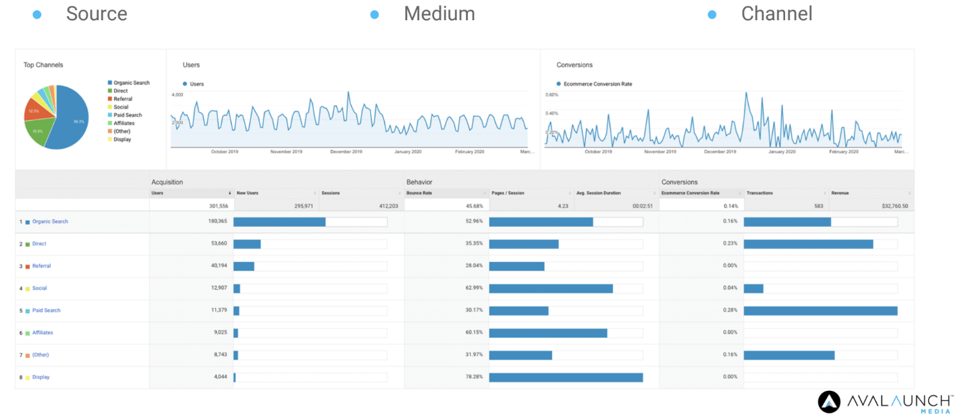Screen dimensions: 960x420
Task: Click the Paid Search transactions bar
Action: [821, 311]
